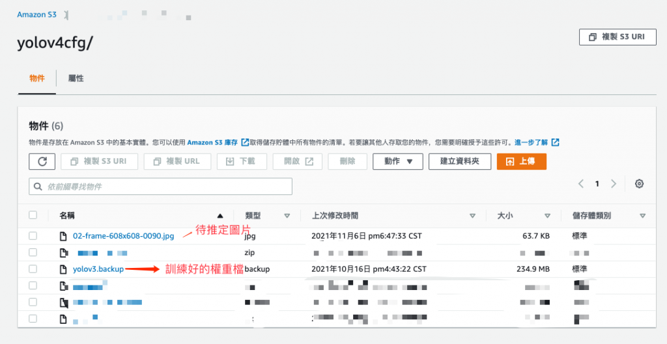This screenshot has height=344, width=667.
Task: Sort by 儲存體類別 column arrow
Action: tap(643, 216)
